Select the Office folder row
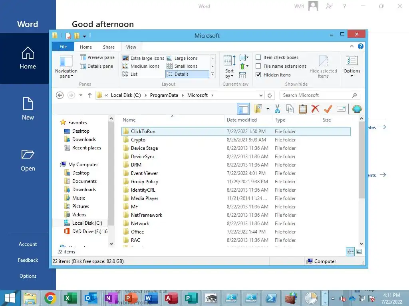The width and height of the screenshot is (409, 306). pyautogui.click(x=236, y=232)
